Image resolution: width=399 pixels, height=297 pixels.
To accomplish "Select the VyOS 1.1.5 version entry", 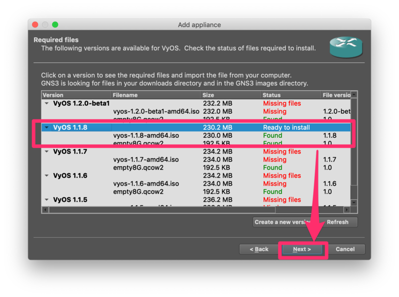I will tap(70, 200).
